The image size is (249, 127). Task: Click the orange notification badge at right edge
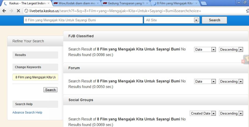[x=243, y=61]
